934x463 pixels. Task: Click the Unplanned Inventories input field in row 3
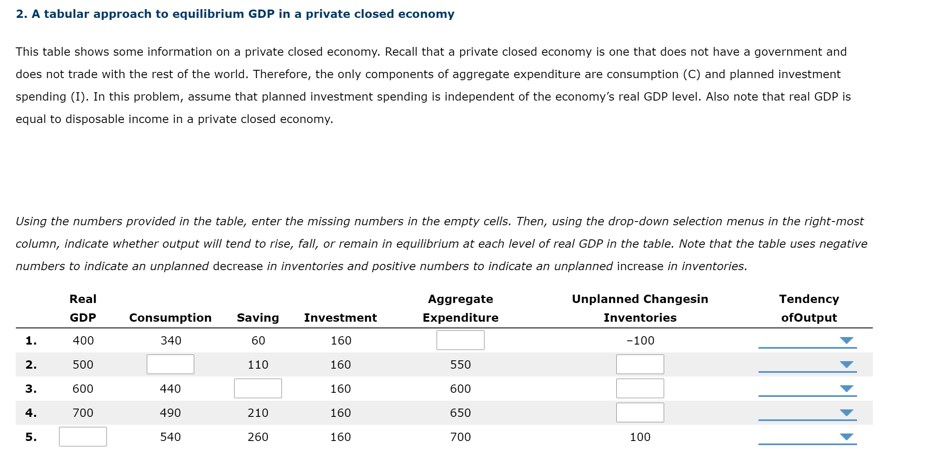(640, 388)
